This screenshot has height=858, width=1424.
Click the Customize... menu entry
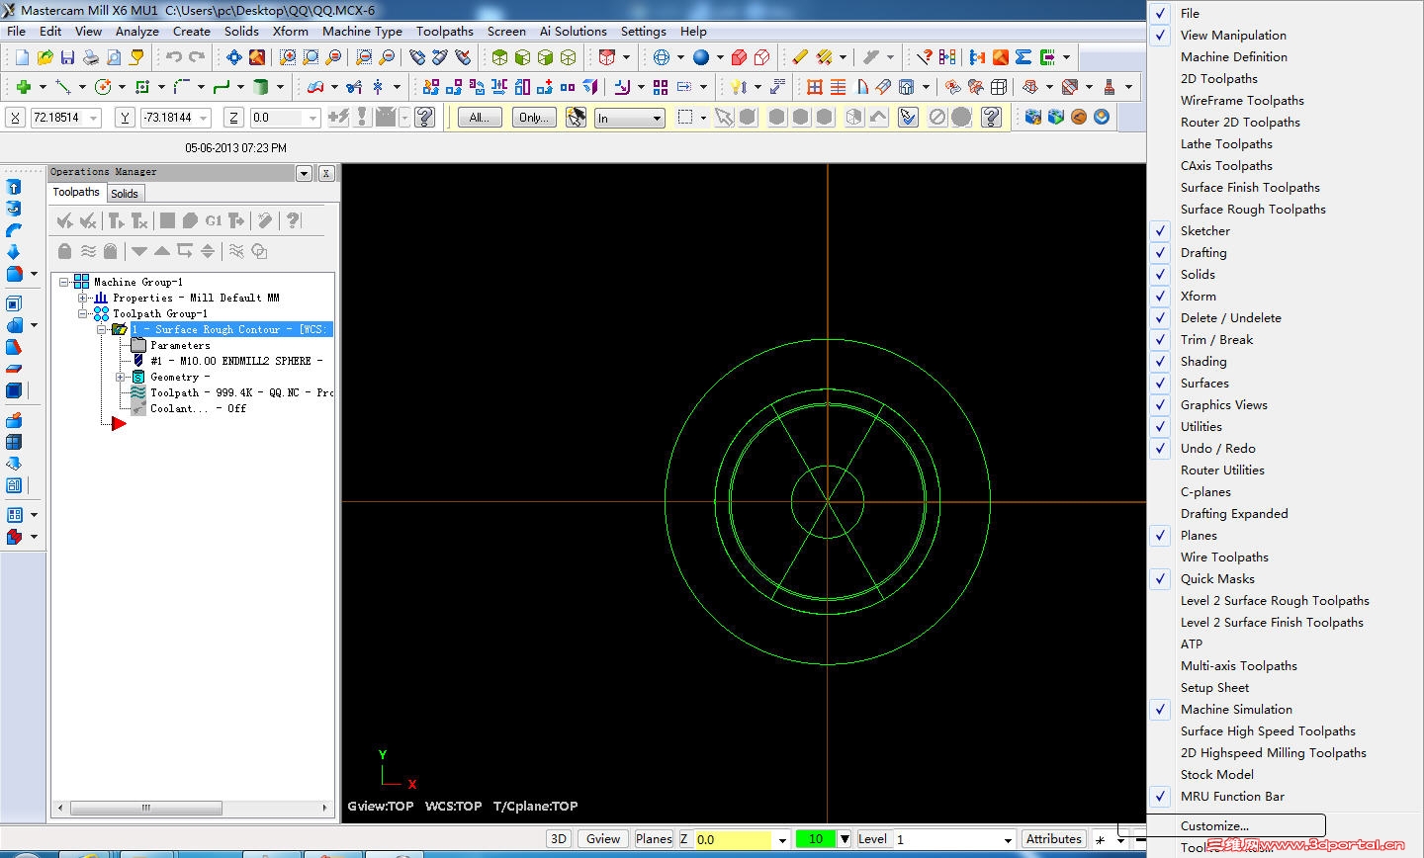point(1214,825)
